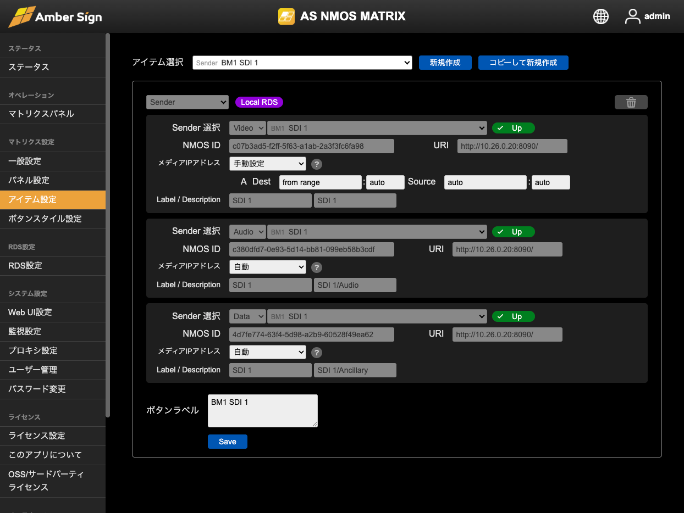Image resolution: width=684 pixels, height=513 pixels.
Task: Click help icon beside Video media IP dropdown
Action: pos(317,164)
